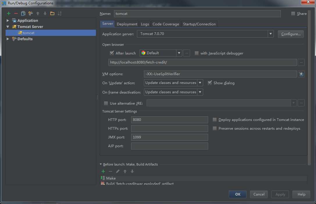Toggle the After launch checkbox
Image resolution: width=316 pixels, height=204 pixels.
point(112,53)
